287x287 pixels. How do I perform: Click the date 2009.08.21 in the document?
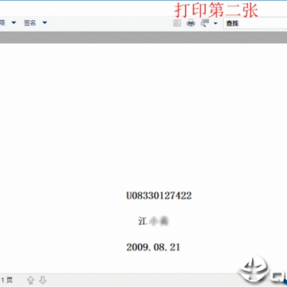[x=153, y=247]
